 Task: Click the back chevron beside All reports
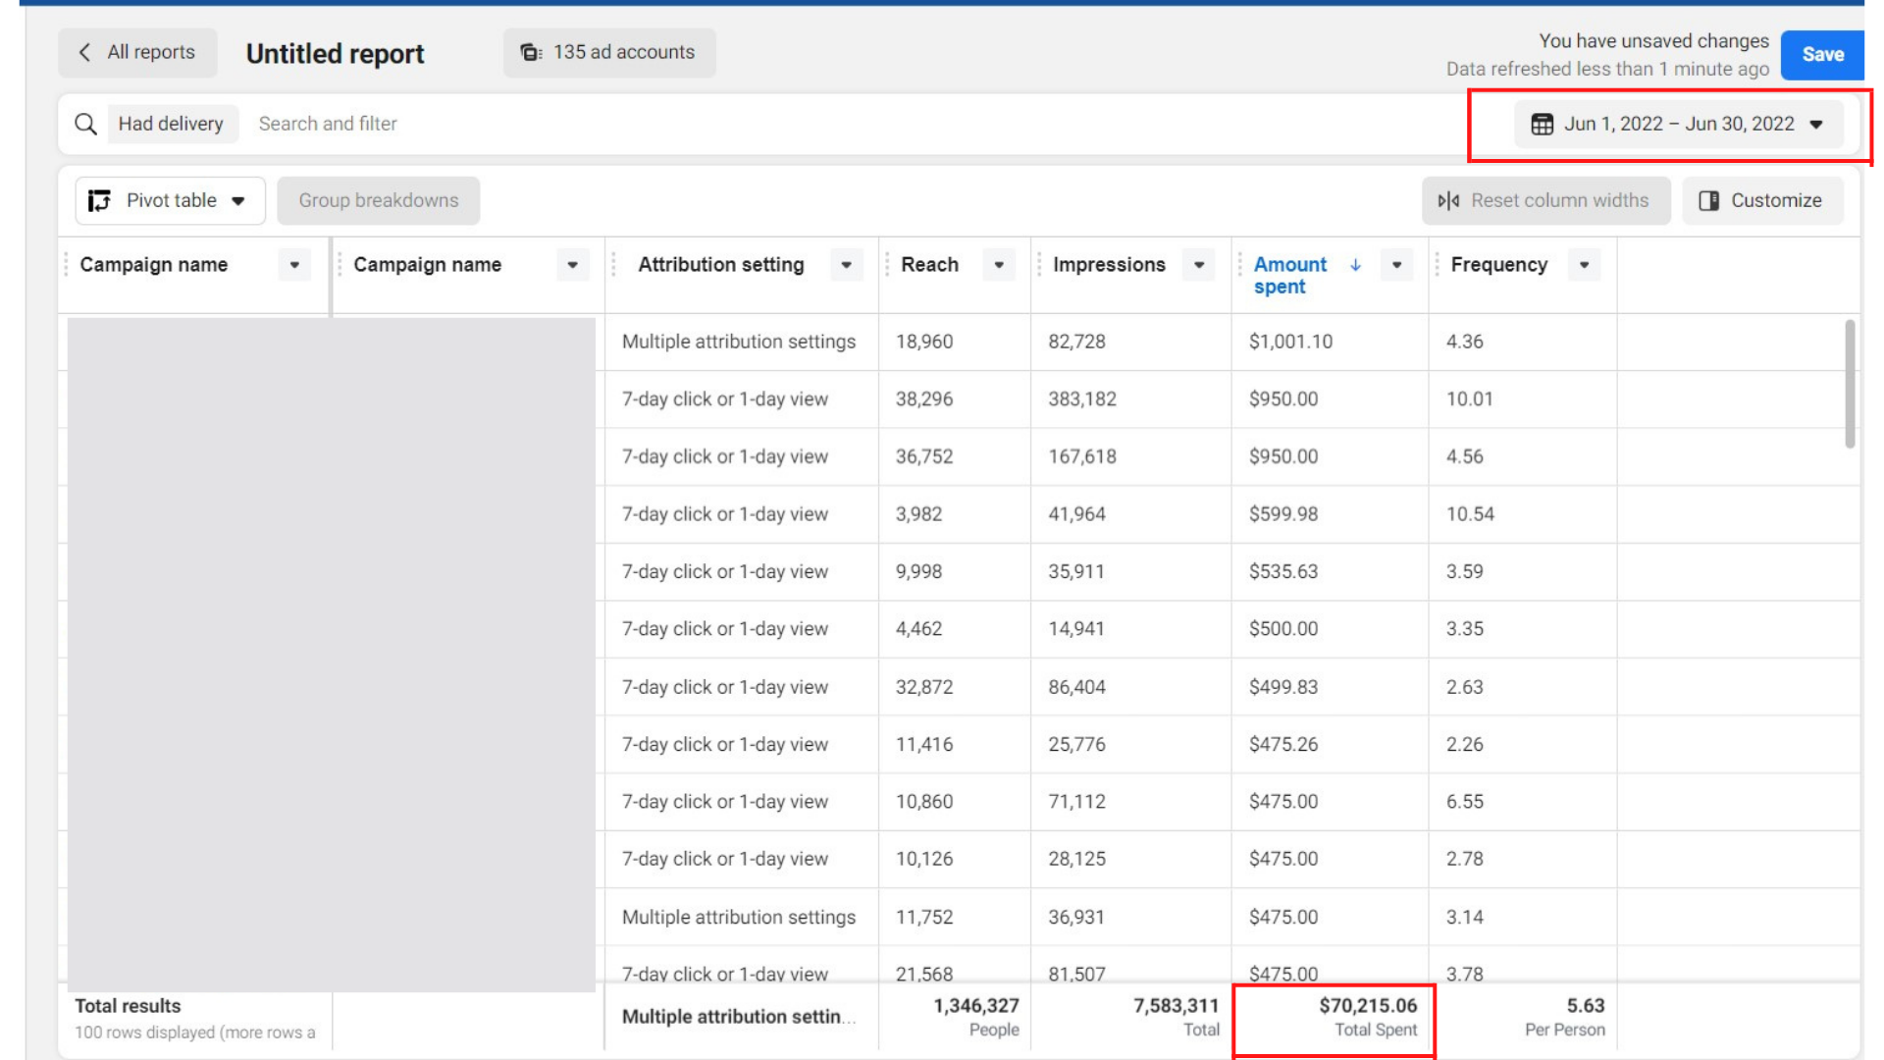(x=84, y=52)
